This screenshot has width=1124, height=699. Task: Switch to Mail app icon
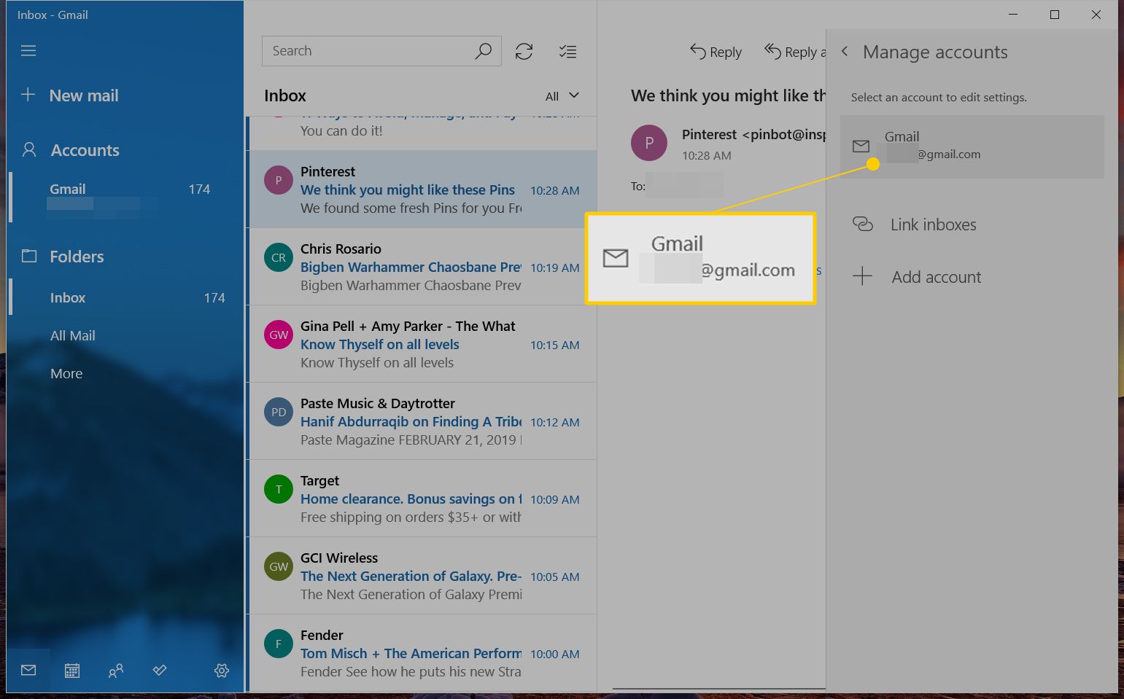point(28,671)
